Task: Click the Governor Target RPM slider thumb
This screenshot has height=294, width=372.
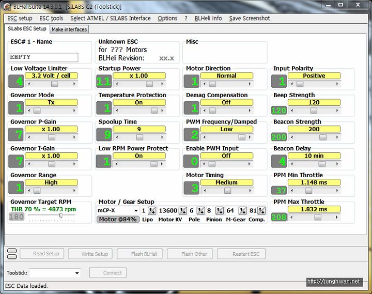Action: [61, 215]
